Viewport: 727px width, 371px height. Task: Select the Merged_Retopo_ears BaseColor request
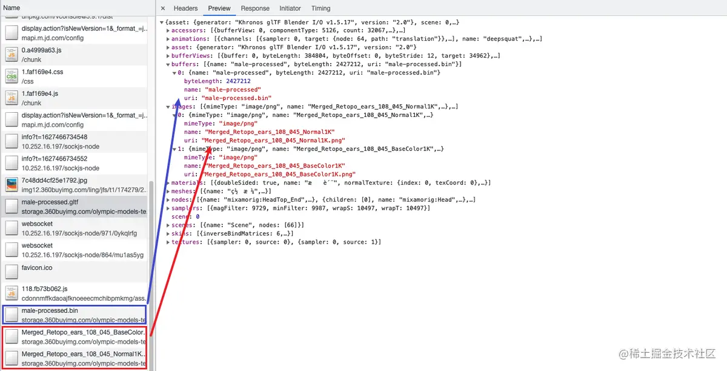pyautogui.click(x=74, y=337)
